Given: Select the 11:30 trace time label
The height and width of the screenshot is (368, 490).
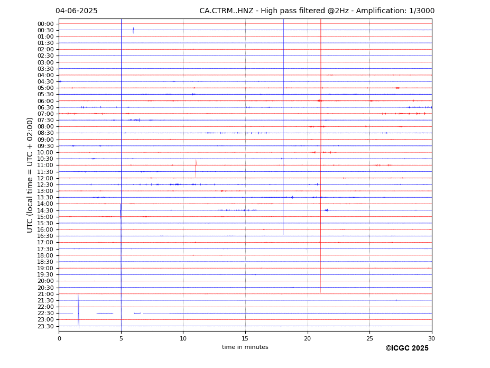Looking at the screenshot, I should click(45, 172).
